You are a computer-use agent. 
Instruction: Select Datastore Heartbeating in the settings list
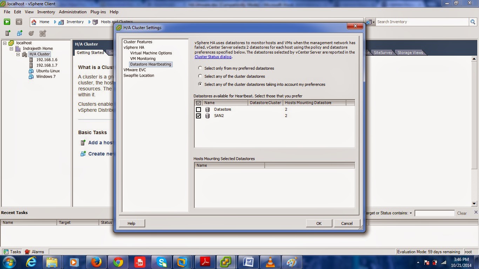point(150,64)
